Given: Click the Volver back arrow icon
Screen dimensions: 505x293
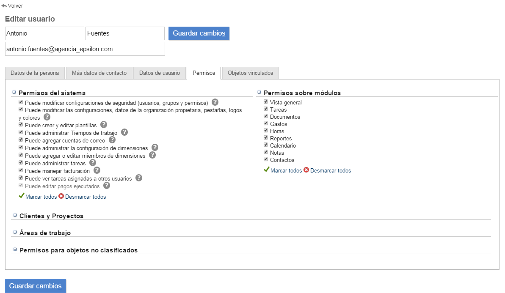Looking at the screenshot, I should click(4, 6).
